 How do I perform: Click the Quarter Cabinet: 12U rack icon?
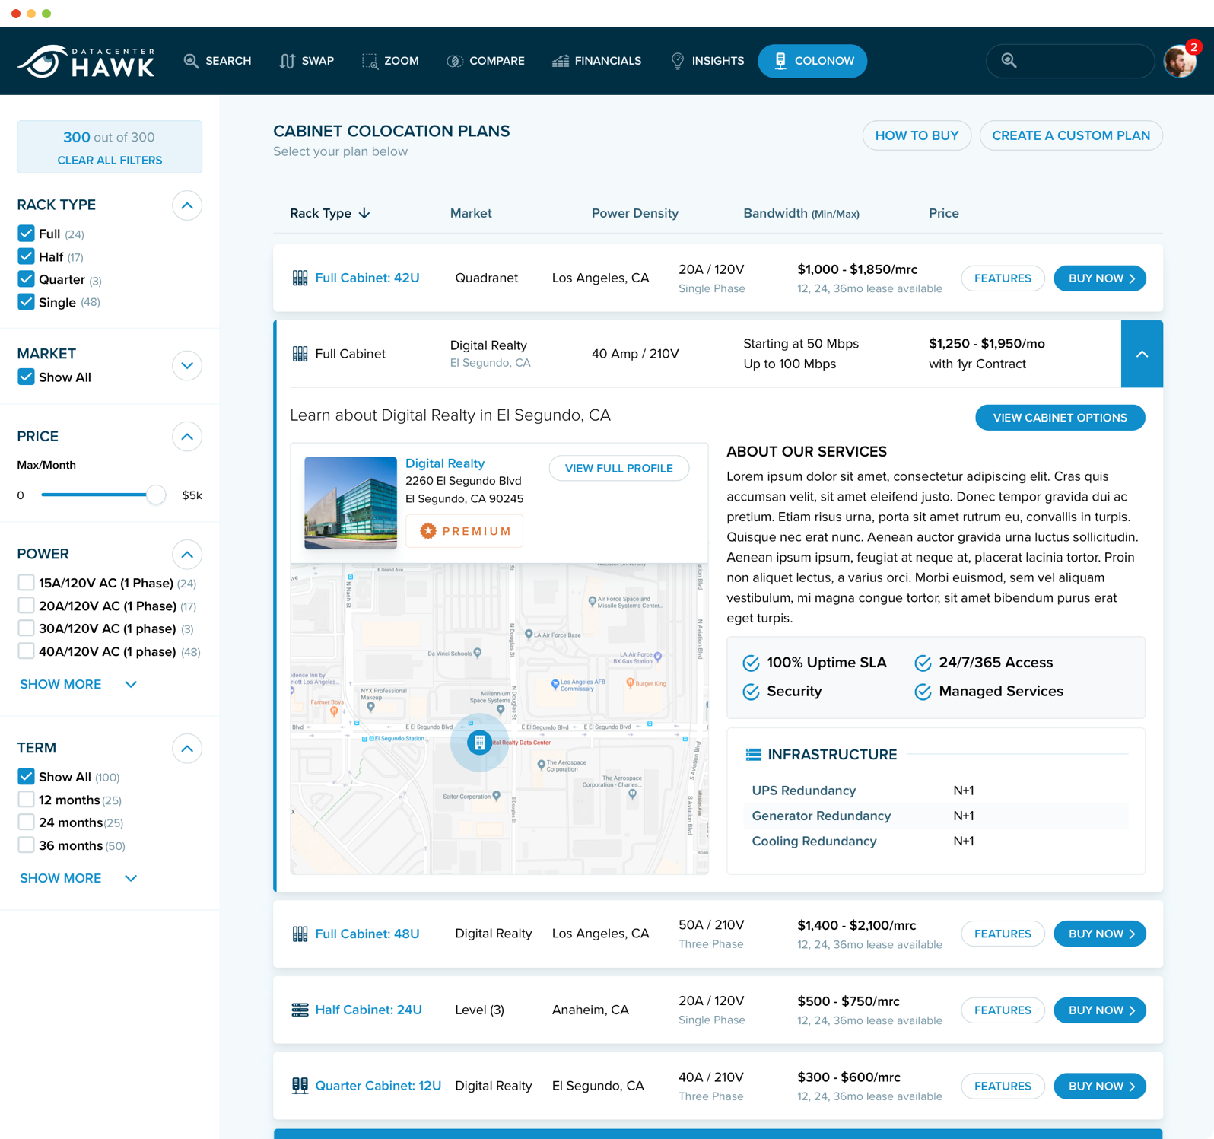coord(300,1086)
